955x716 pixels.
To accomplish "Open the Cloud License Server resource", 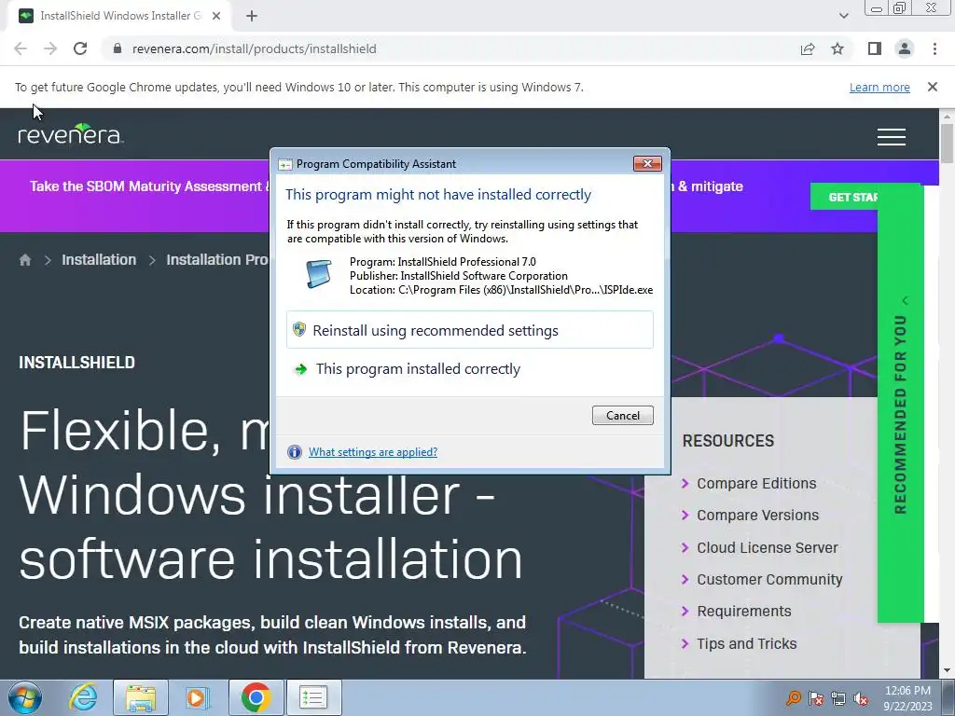I will pos(768,547).
